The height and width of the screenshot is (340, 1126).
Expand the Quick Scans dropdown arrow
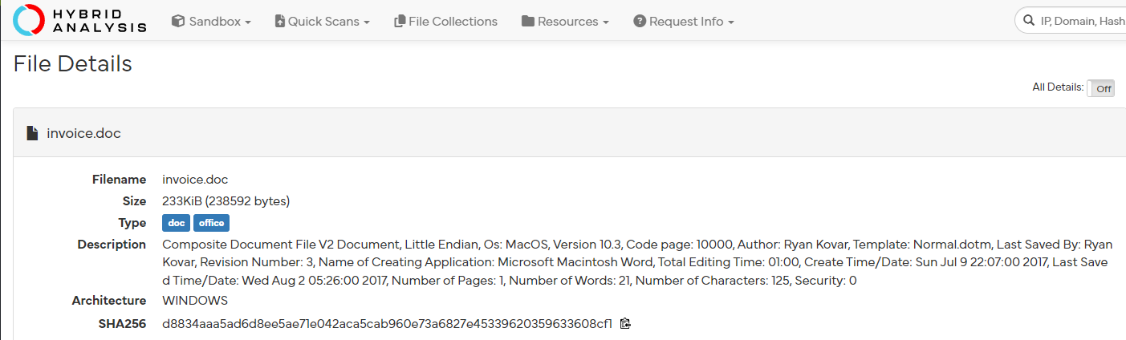[x=367, y=22]
